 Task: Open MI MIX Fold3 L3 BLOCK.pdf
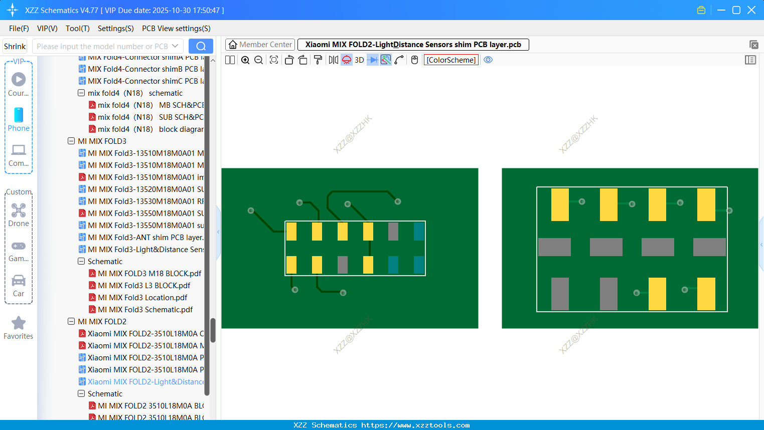[139, 286]
